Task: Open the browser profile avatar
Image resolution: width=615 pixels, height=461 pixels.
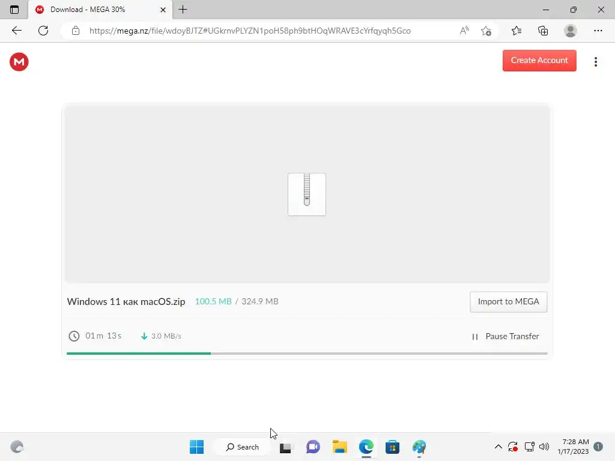Action: click(x=570, y=31)
